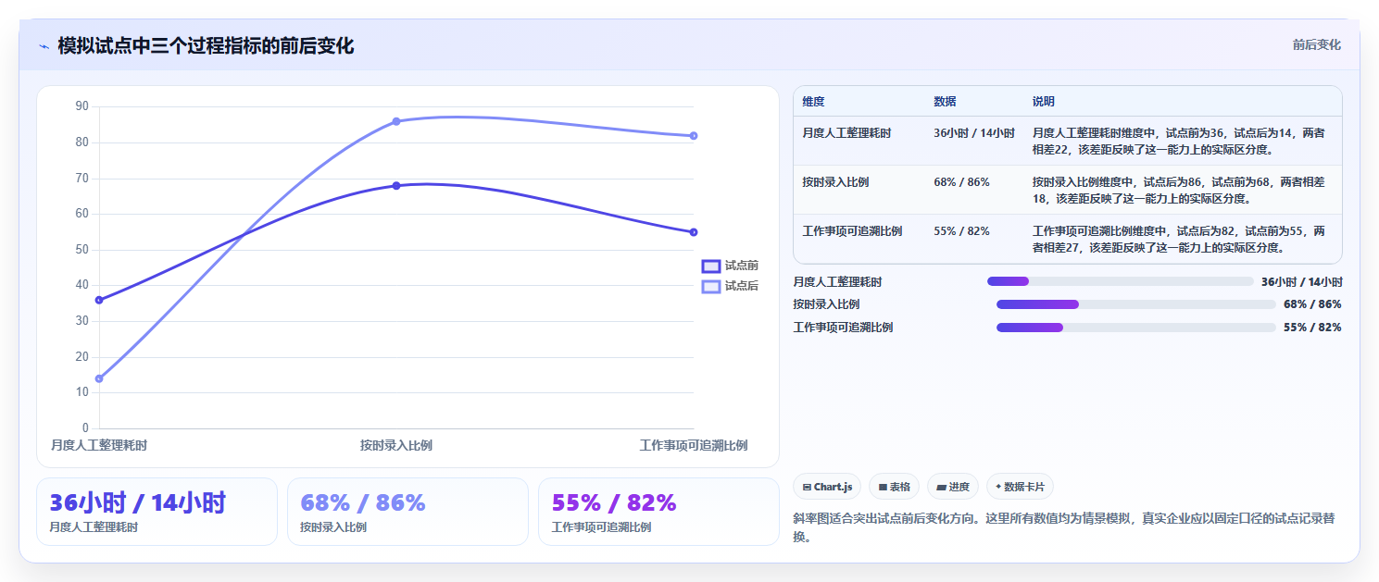Click the 工作事项可追溯比例 x-axis label
Screen dimensions: 1379x582
point(694,446)
